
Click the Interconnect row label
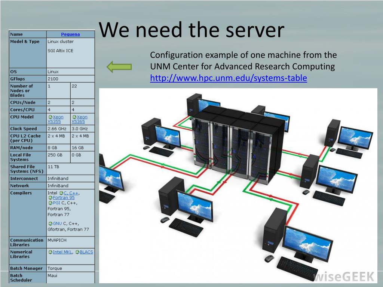click(24, 179)
